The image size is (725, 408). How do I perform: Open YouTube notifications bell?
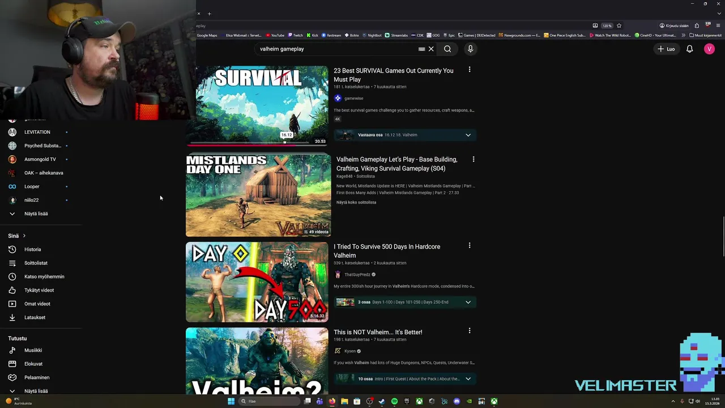tap(689, 49)
